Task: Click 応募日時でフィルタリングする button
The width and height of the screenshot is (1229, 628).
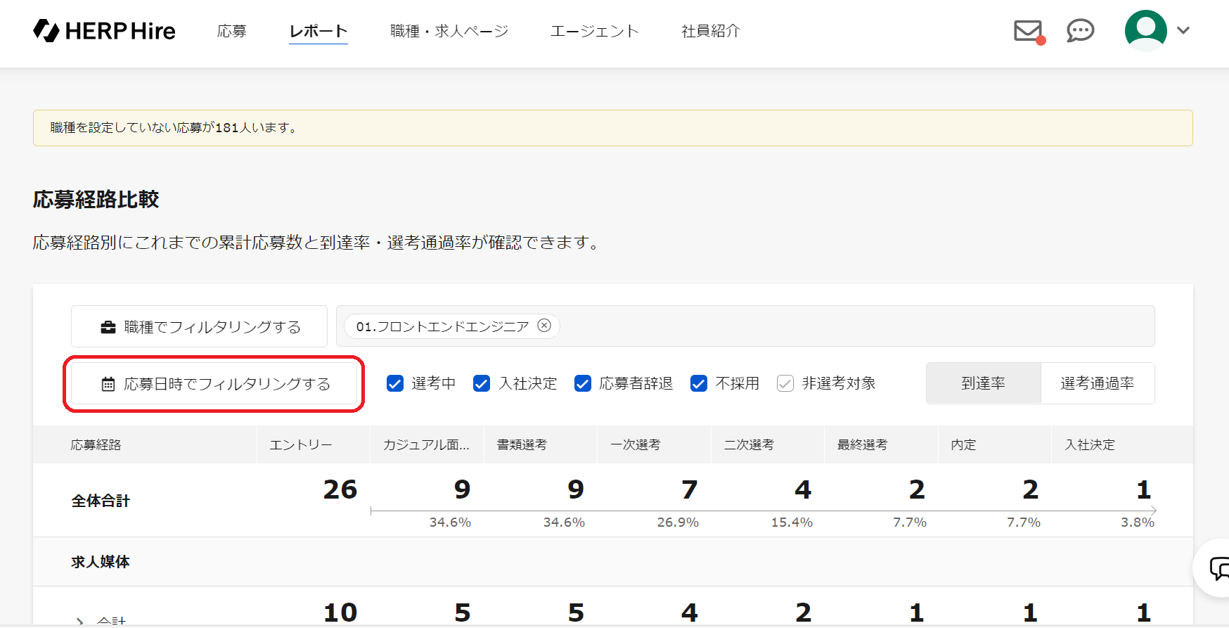Action: click(214, 384)
